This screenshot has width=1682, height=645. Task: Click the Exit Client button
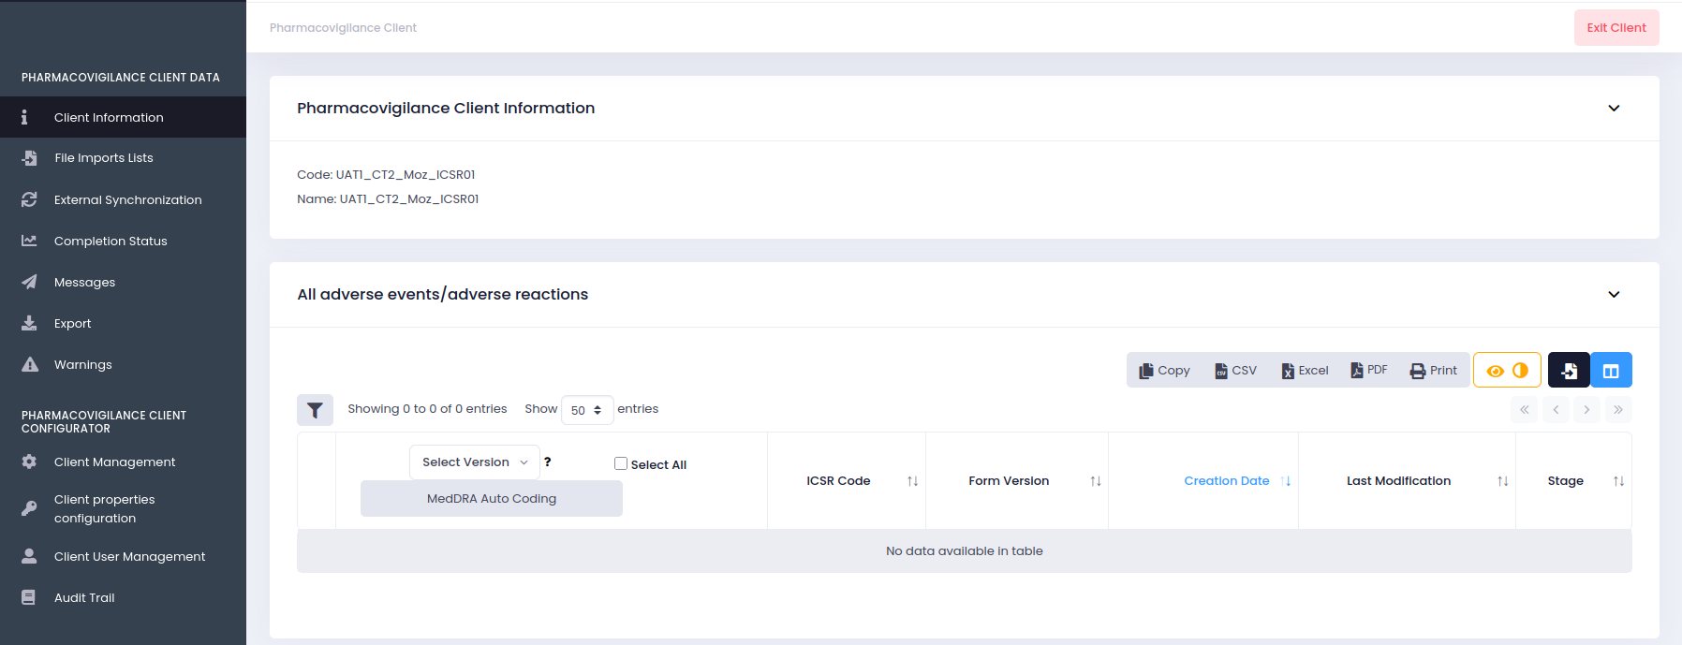[1616, 28]
